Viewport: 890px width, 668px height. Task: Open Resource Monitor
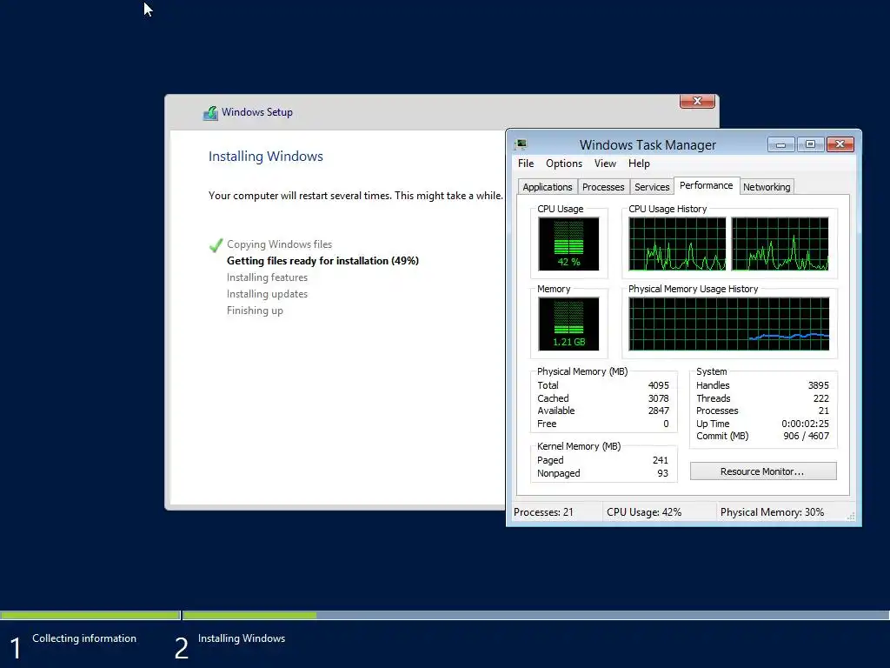point(763,471)
